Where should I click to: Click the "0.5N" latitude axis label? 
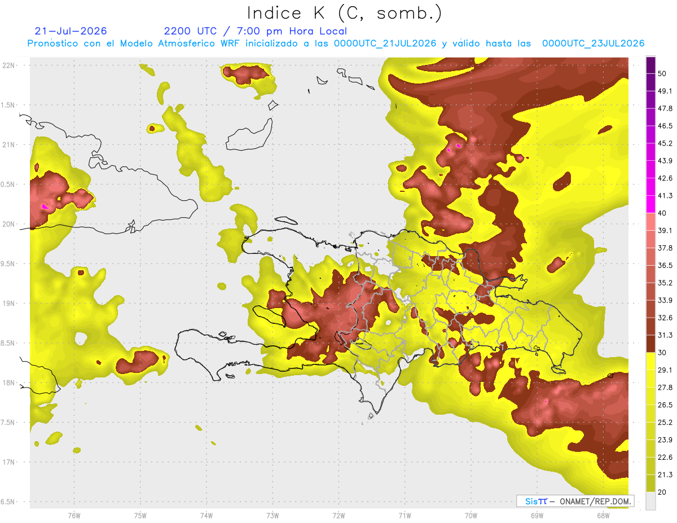click(8, 184)
